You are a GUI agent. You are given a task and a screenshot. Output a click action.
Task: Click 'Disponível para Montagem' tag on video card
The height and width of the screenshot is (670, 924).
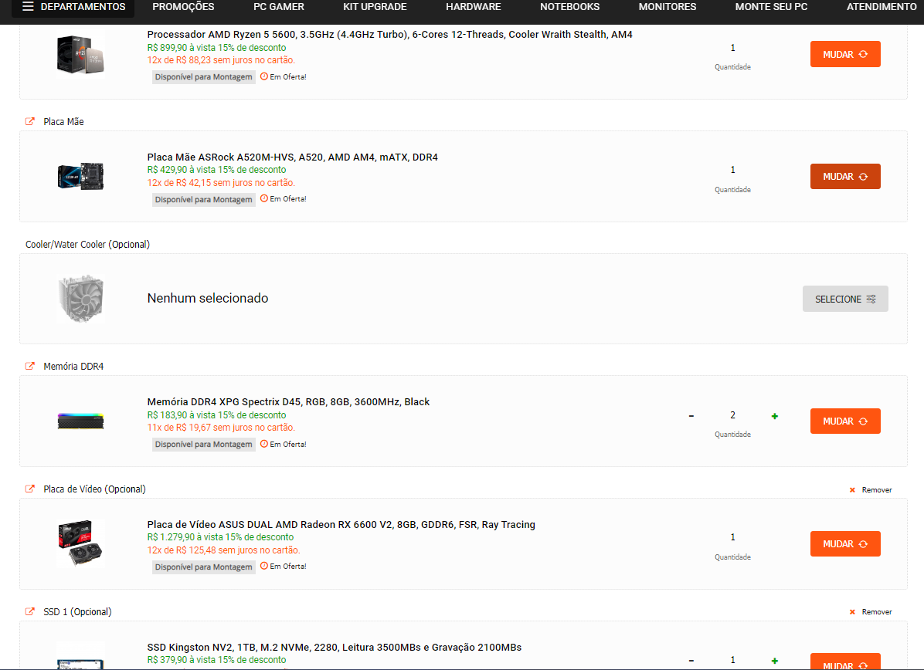pos(203,567)
